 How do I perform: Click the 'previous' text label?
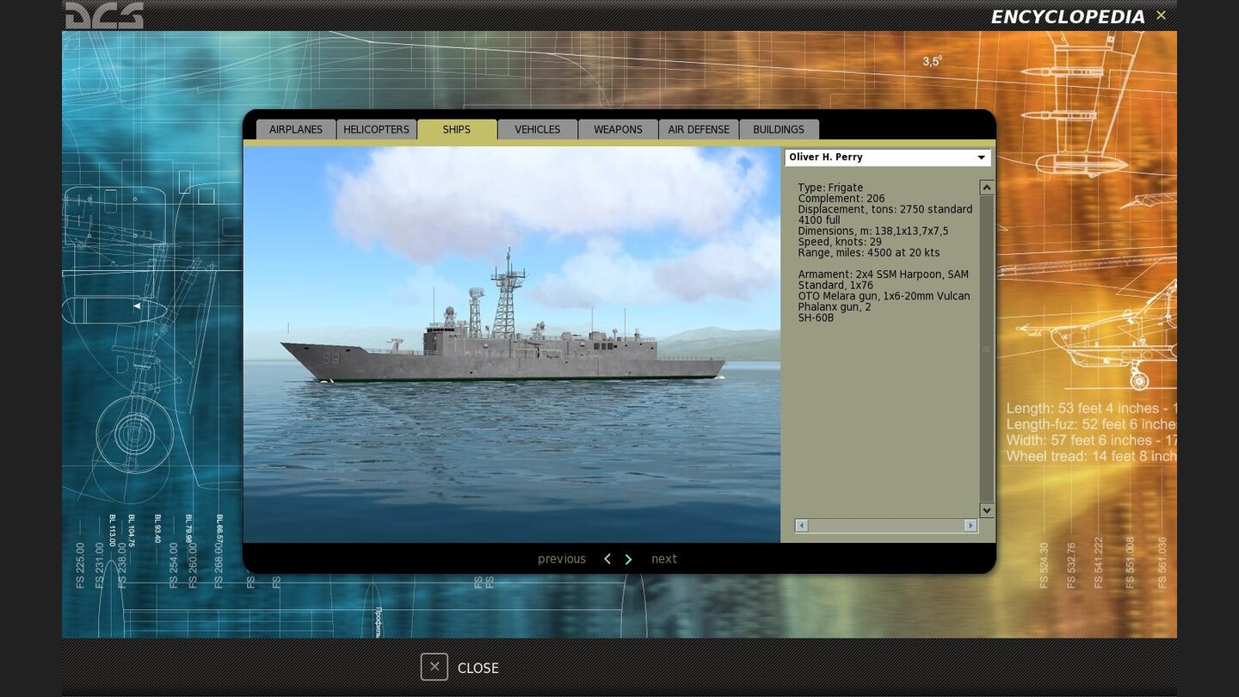pos(562,559)
